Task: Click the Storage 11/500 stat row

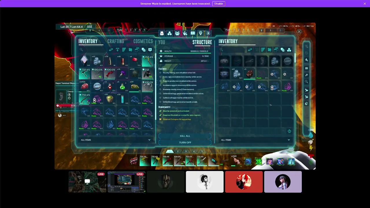Action: tap(185, 56)
